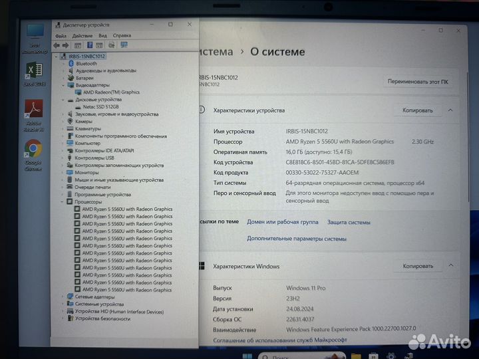Click the Переименовать этот ПК button

[x=417, y=82]
